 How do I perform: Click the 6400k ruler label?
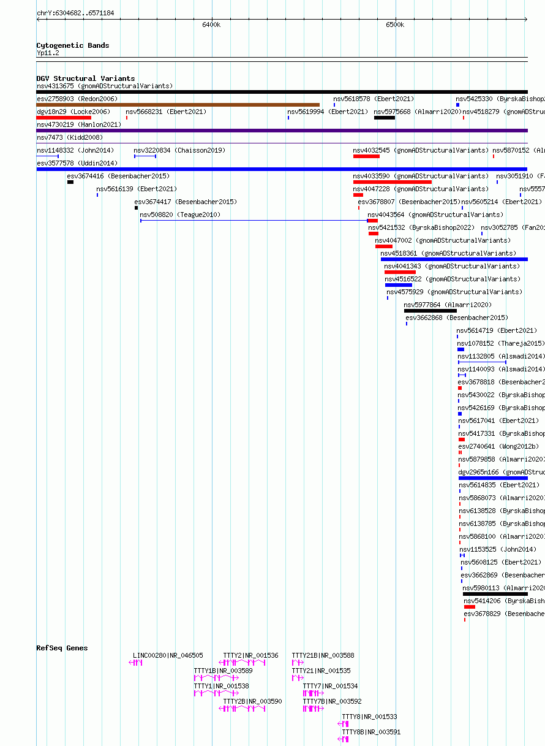click(x=211, y=25)
